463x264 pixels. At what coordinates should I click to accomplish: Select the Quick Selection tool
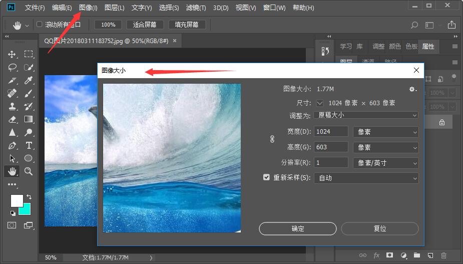click(29, 68)
